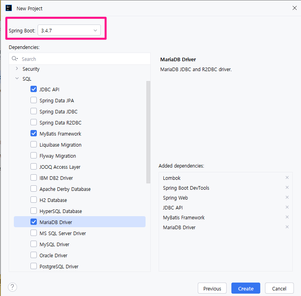Click the IntelliJ IDEA logo icon
Image resolution: width=301 pixels, height=296 pixels.
click(x=9, y=8)
